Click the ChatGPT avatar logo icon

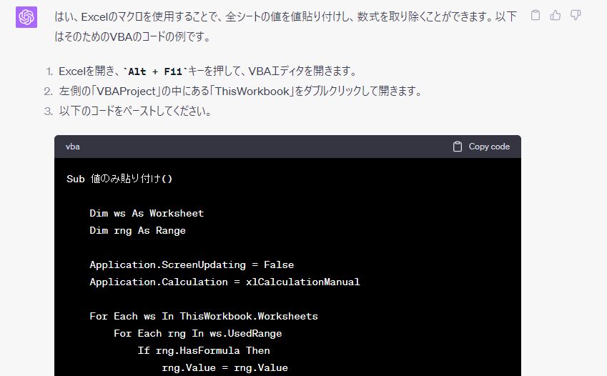[26, 17]
